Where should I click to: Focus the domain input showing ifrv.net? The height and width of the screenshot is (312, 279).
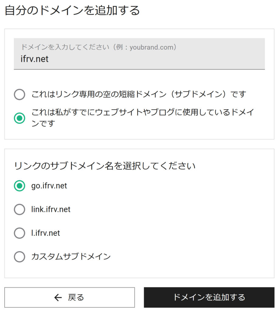pyautogui.click(x=139, y=54)
